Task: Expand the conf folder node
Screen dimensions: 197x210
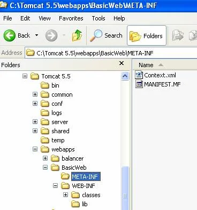Action: coord(35,104)
